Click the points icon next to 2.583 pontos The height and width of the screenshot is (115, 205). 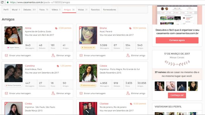[56, 28]
